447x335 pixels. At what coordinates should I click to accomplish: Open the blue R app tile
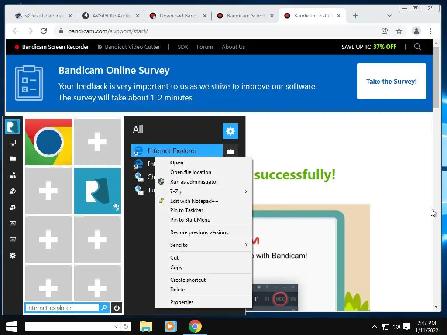(x=97, y=191)
